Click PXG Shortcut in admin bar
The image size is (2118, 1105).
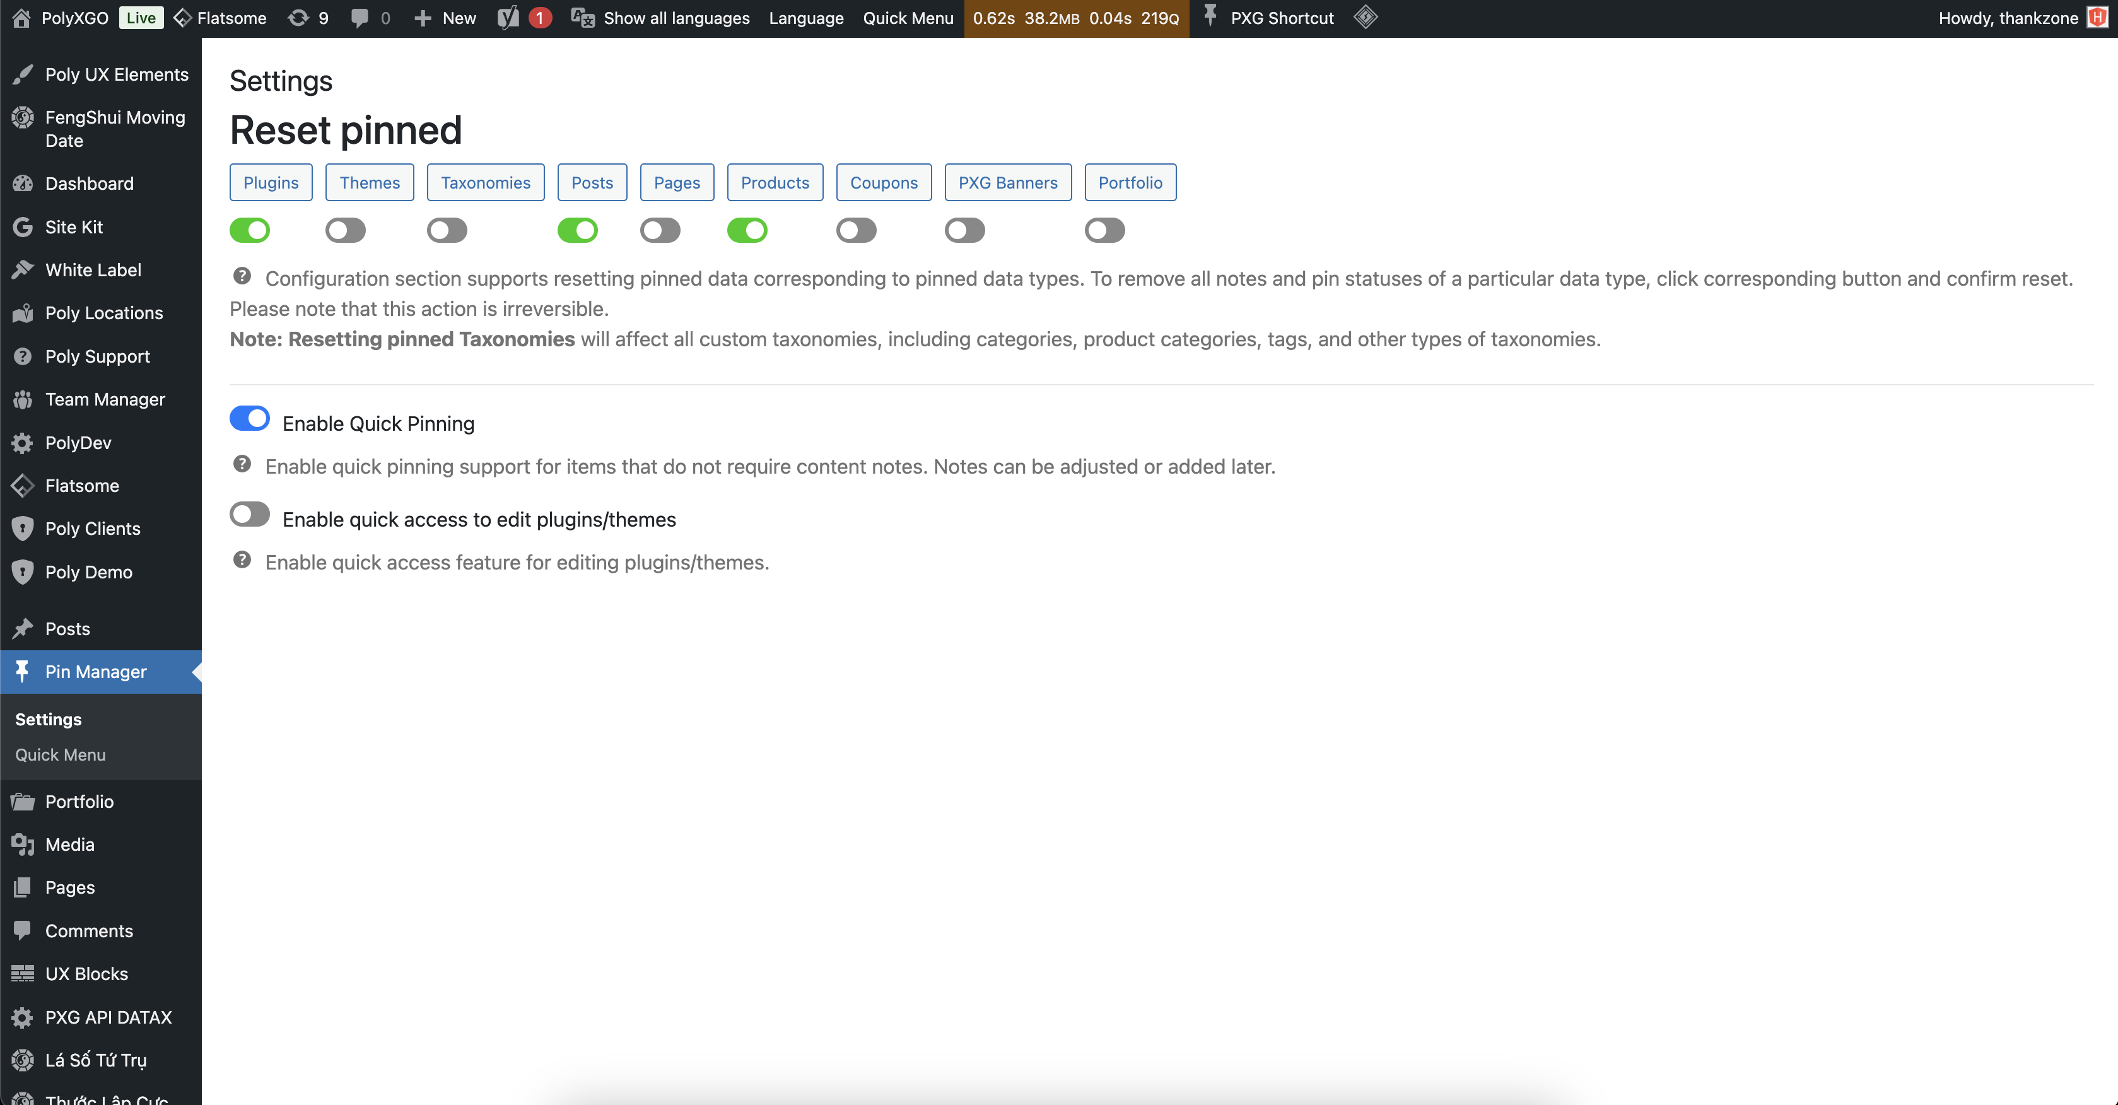(x=1268, y=18)
